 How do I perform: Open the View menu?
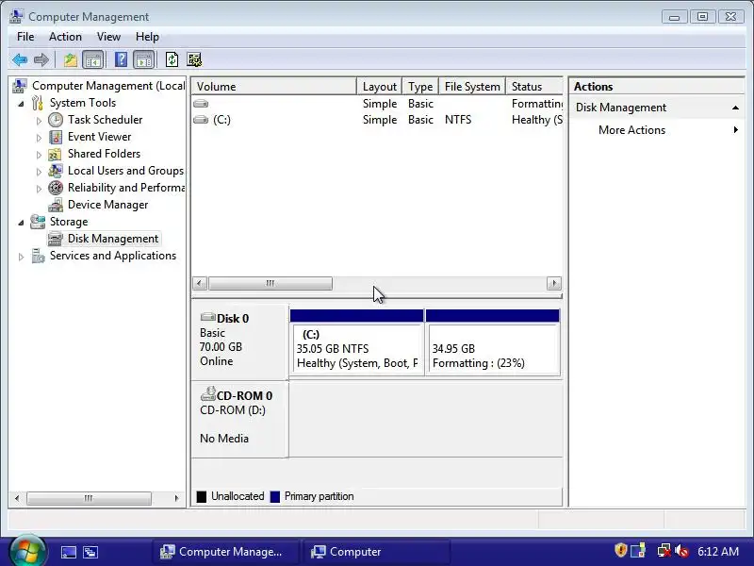108,37
